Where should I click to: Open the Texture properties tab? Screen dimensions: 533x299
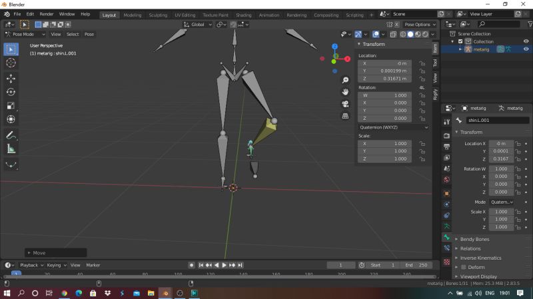(446, 262)
